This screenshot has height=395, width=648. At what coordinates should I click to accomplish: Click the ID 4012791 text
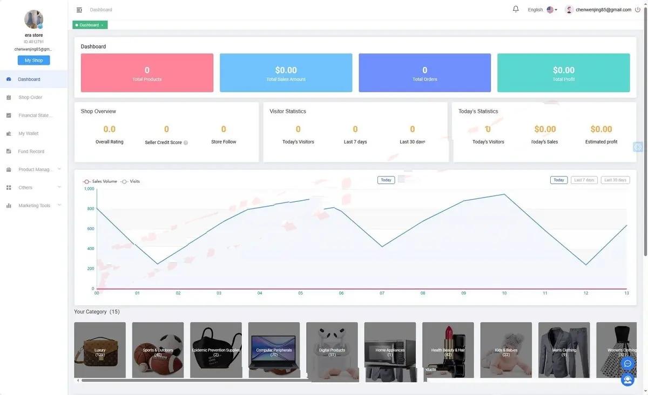(x=34, y=42)
